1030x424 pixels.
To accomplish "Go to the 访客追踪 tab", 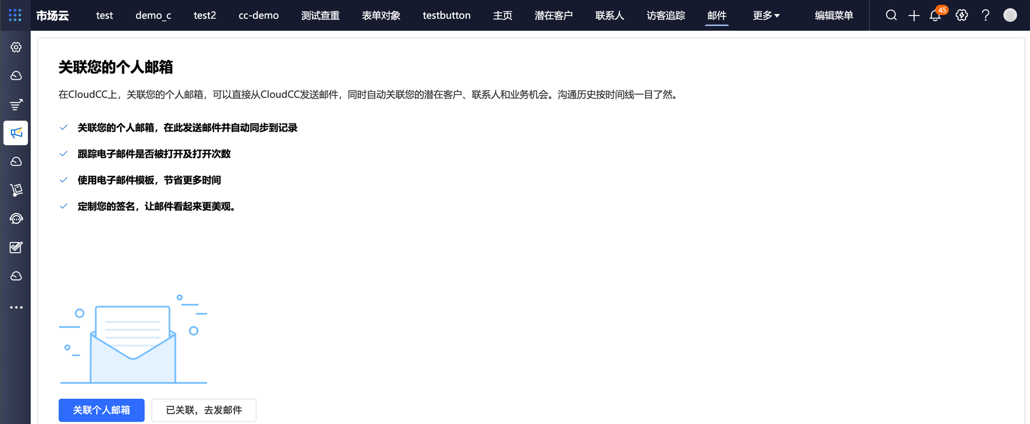I will click(x=665, y=15).
